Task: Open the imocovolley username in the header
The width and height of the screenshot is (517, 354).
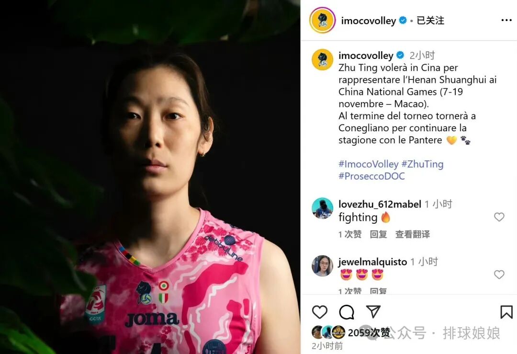Action: click(368, 21)
